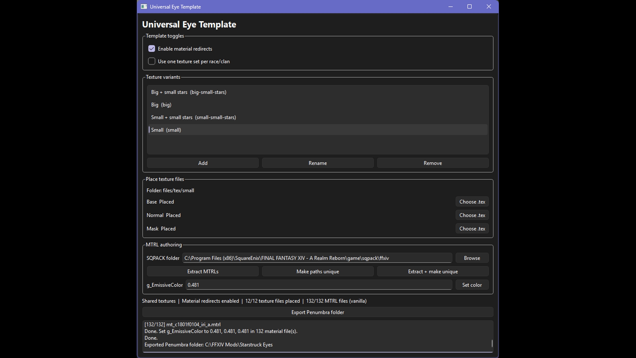Click the mt_c1801f0104_iri_a.mtrl log line
The image size is (636, 358).
coord(183,325)
